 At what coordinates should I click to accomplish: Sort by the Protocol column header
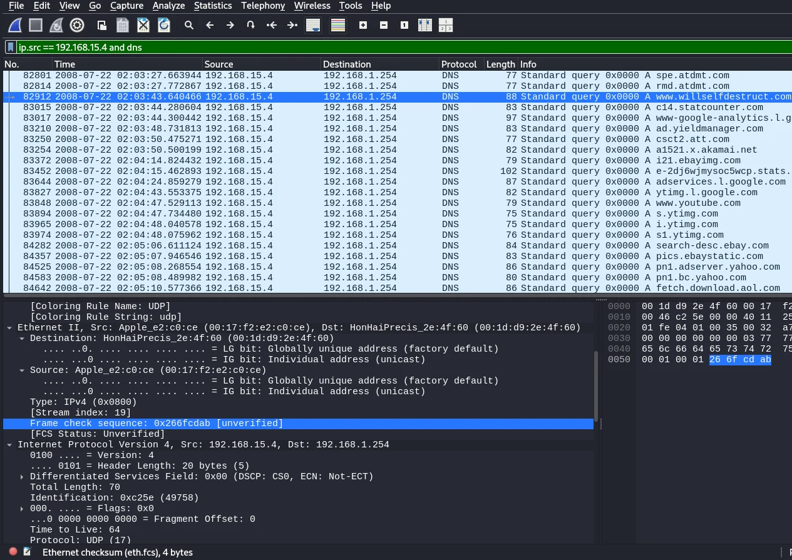pyautogui.click(x=461, y=64)
